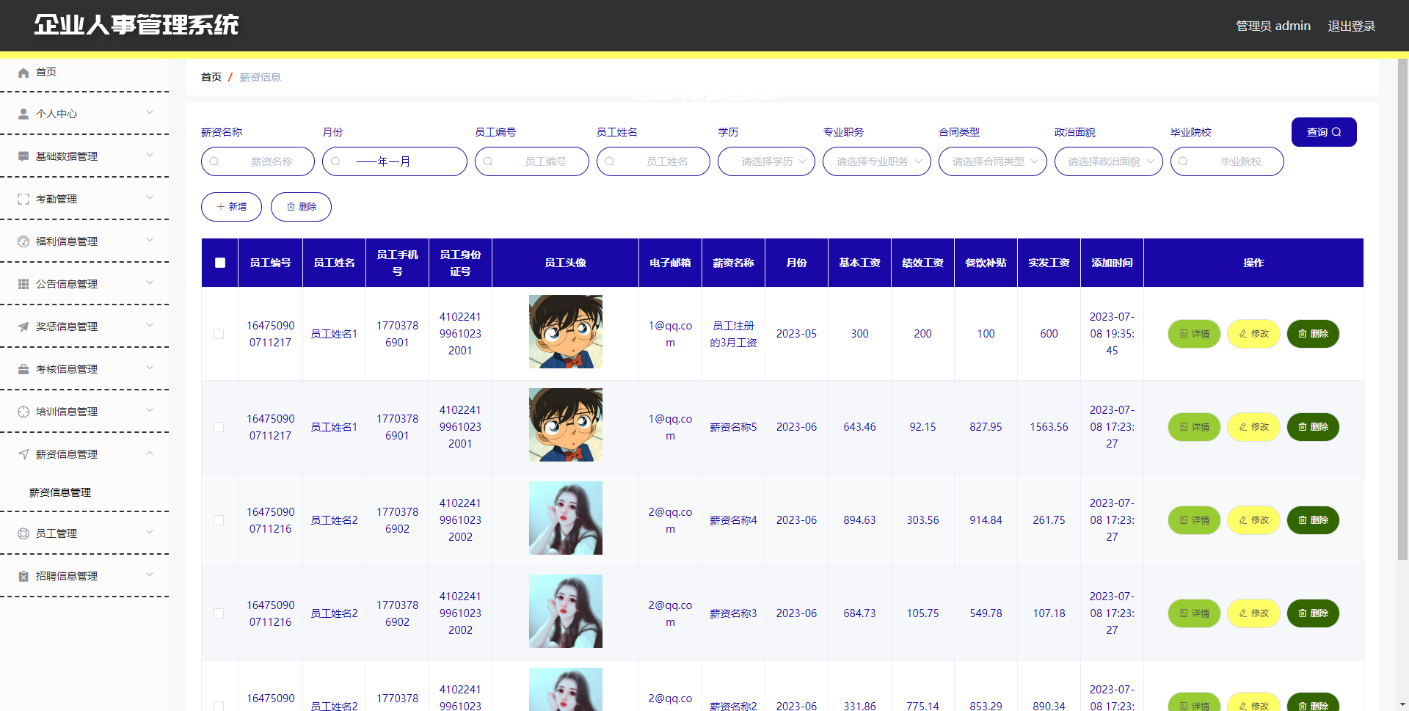Click 详情 icon in the 2023-05 salary row
The width and height of the screenshot is (1409, 711).
pos(1184,334)
